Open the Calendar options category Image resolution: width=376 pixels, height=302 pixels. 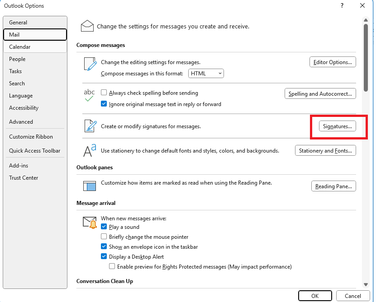coord(35,47)
